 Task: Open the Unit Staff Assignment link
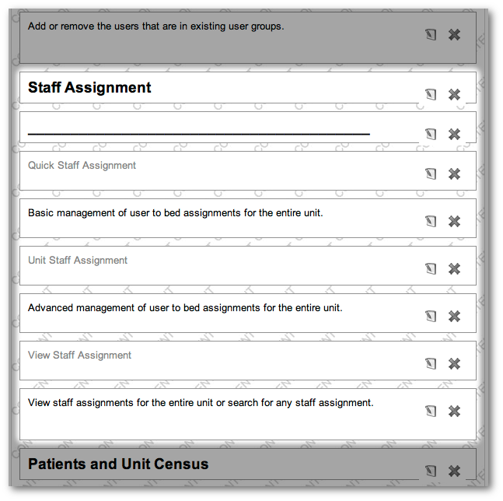[x=78, y=260]
